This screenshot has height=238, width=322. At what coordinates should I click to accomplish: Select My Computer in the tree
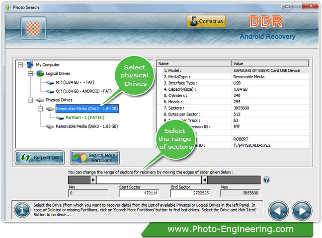[48, 65]
